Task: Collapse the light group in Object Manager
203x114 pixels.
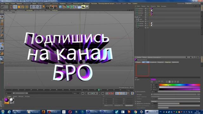Action: [135, 17]
